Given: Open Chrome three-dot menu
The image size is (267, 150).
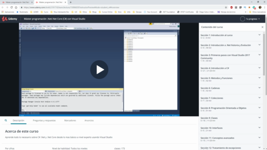Looking at the screenshot, I should [x=264, y=7].
